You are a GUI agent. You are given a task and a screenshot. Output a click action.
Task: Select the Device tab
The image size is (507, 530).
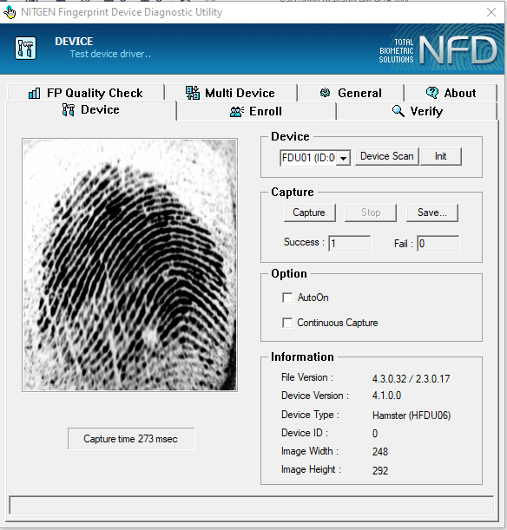(91, 110)
